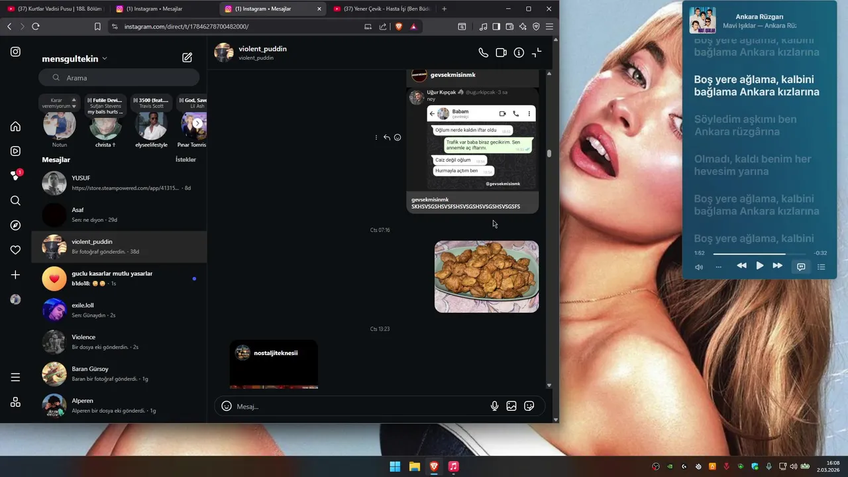Open the Brave main menu

(549, 26)
